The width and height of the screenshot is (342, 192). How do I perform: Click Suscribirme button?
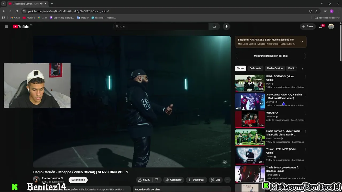coord(78,180)
